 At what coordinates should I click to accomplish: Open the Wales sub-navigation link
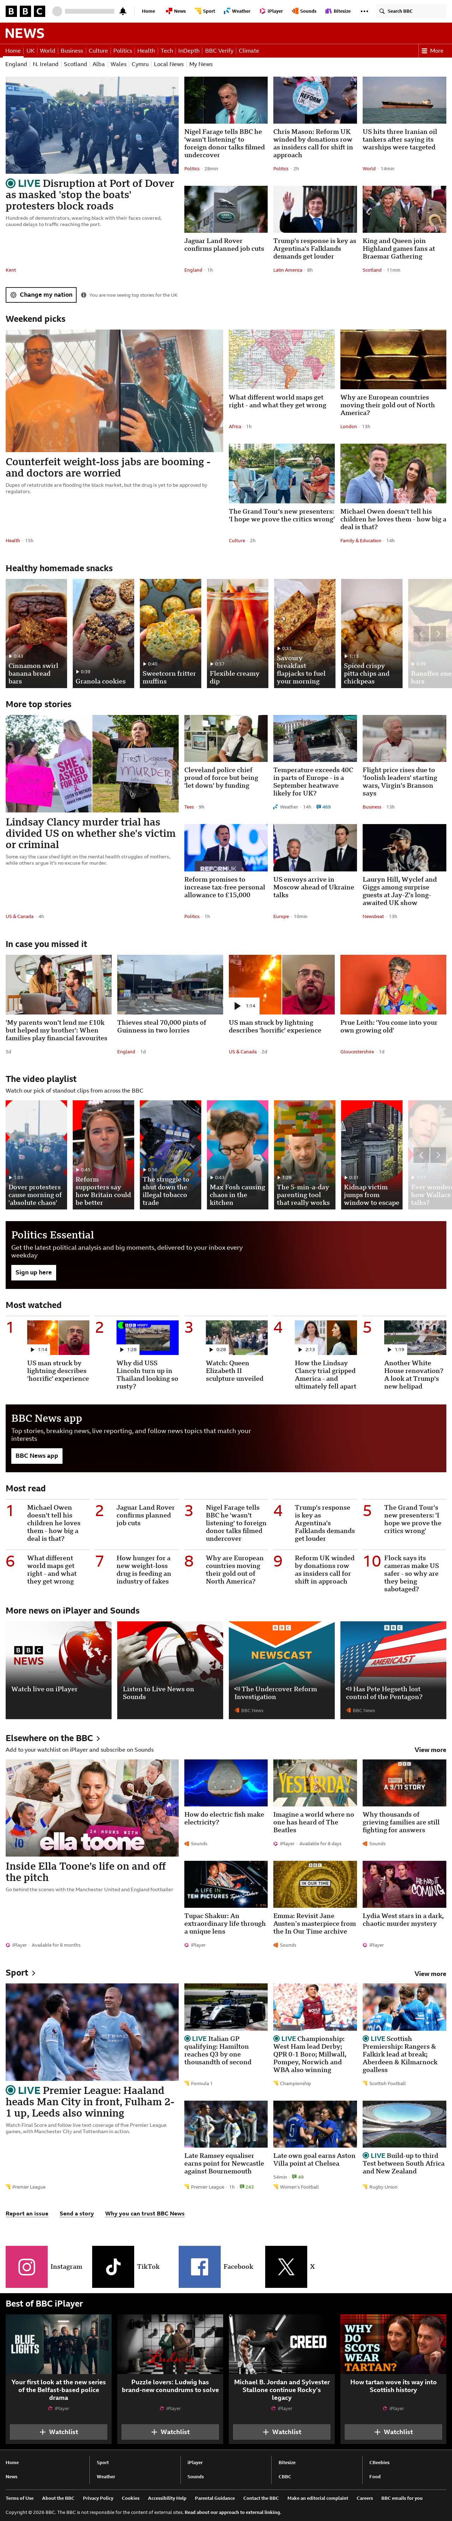(x=118, y=65)
